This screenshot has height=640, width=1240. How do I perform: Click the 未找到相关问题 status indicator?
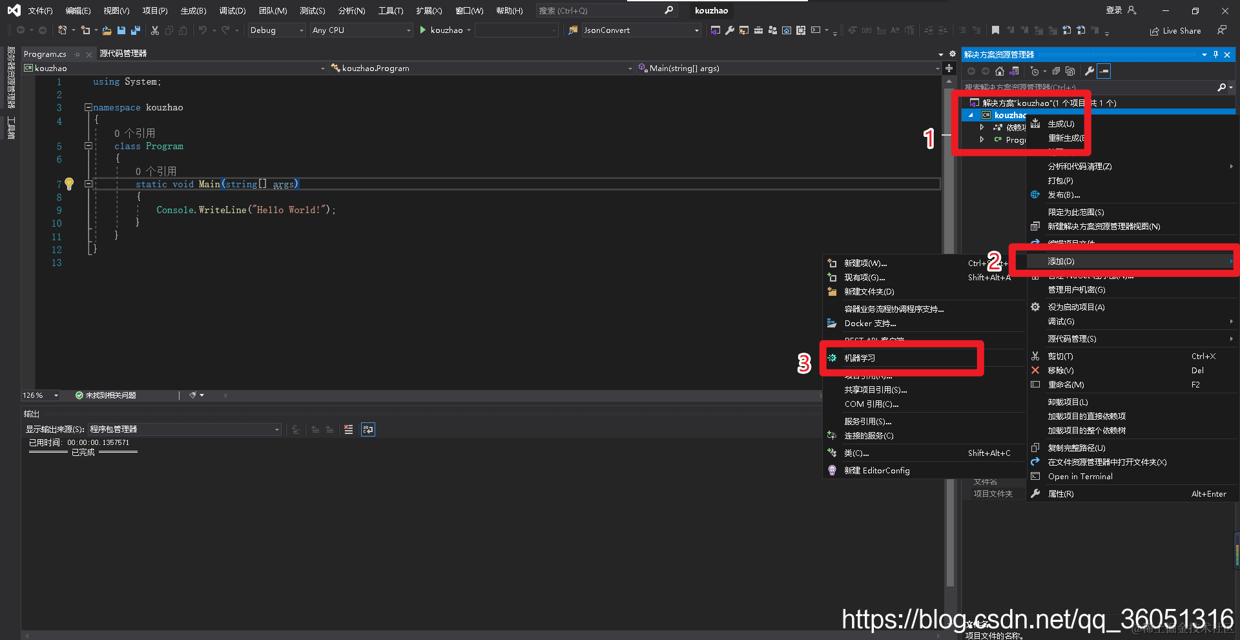tap(106, 395)
